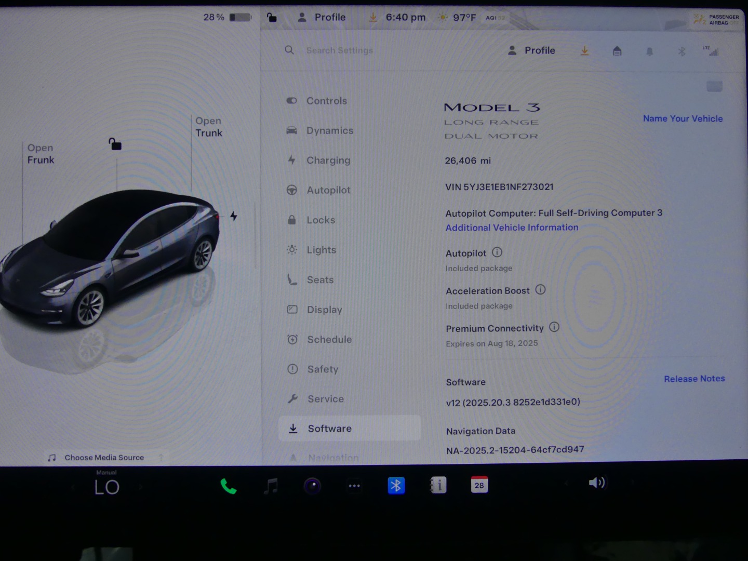Tap the 6:40 pm clock
This screenshot has width=748, height=561.
coord(406,17)
